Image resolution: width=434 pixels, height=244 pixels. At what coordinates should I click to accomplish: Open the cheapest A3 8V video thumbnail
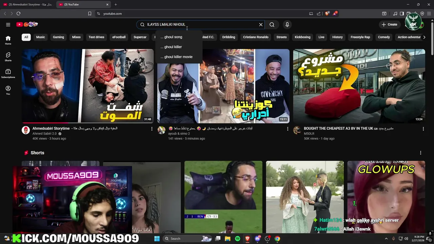click(x=359, y=86)
